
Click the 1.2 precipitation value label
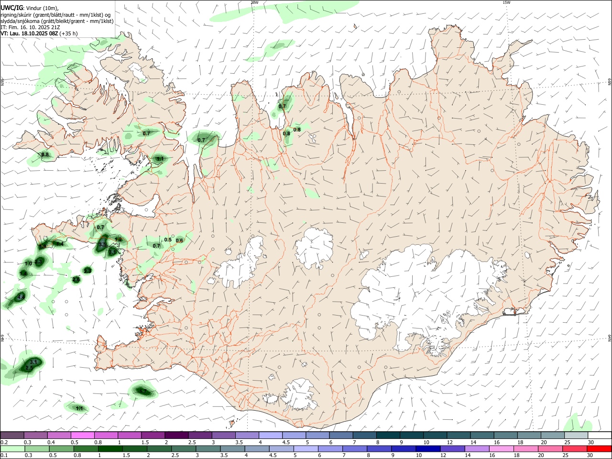tap(119, 240)
